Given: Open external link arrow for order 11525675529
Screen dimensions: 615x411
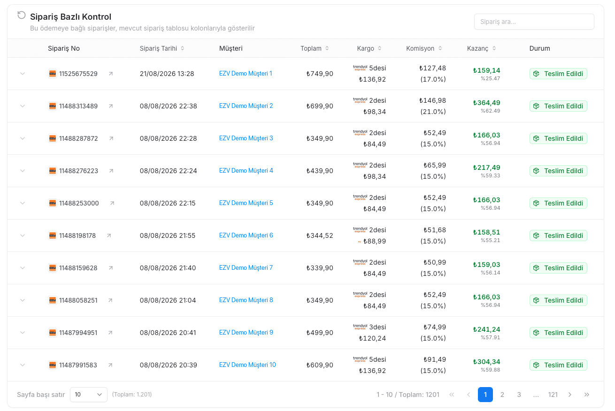Looking at the screenshot, I should (x=111, y=74).
